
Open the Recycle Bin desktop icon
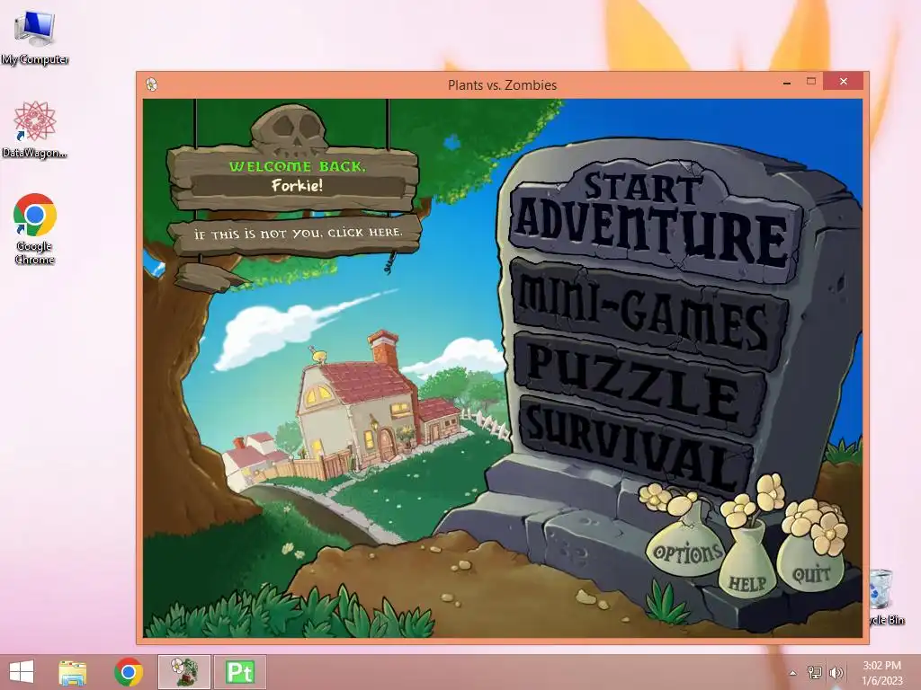[886, 597]
